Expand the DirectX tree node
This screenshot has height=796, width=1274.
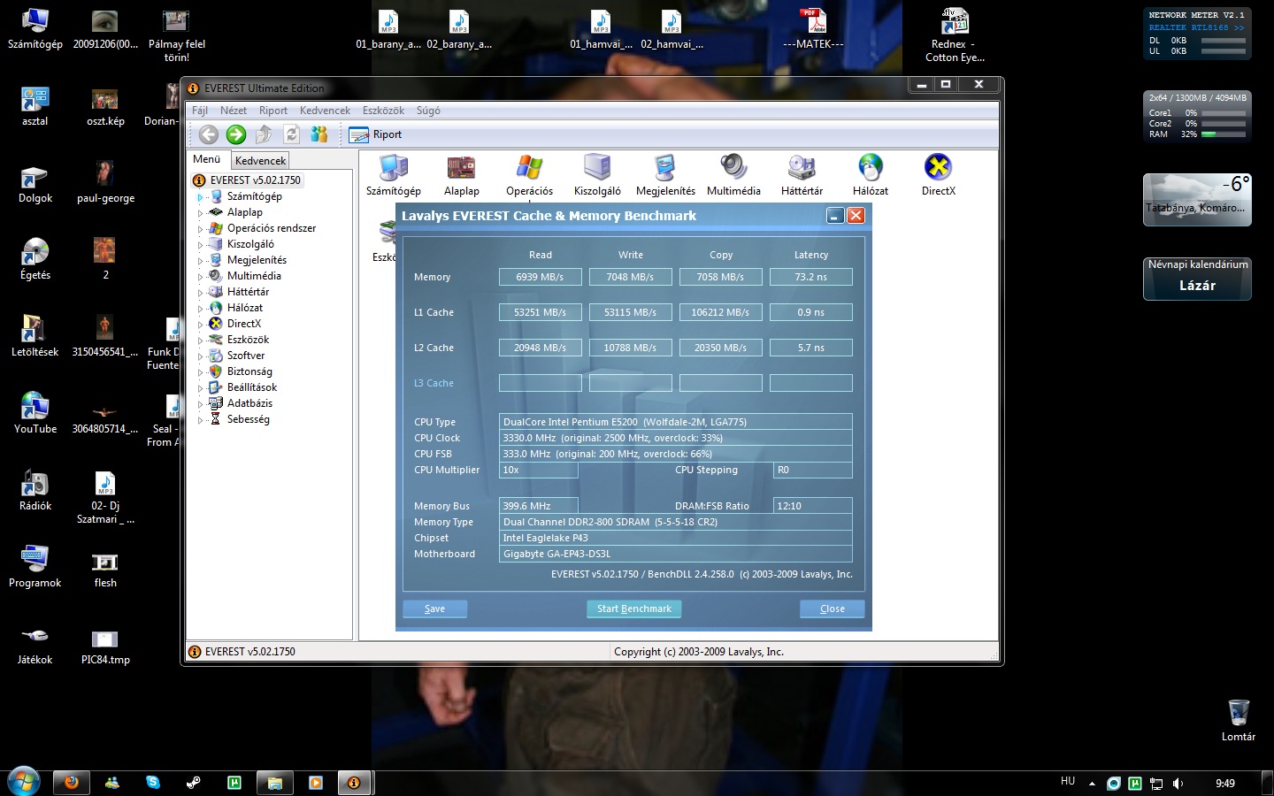point(200,325)
